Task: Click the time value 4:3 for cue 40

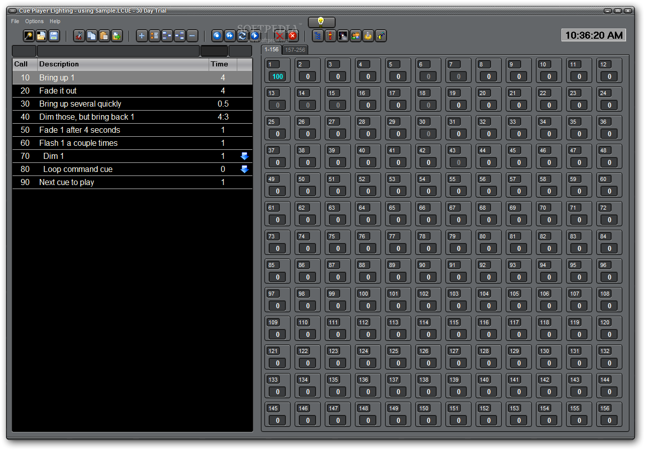Action: coord(223,117)
